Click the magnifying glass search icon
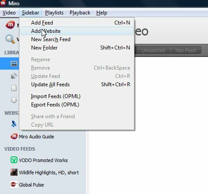208x194 pixels. (x=10, y=39)
